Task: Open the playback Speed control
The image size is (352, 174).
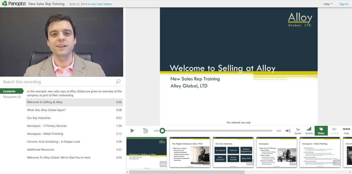Action: pyautogui.click(x=298, y=131)
